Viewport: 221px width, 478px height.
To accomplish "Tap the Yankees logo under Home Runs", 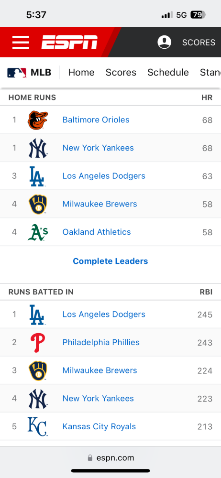I will 38,148.
